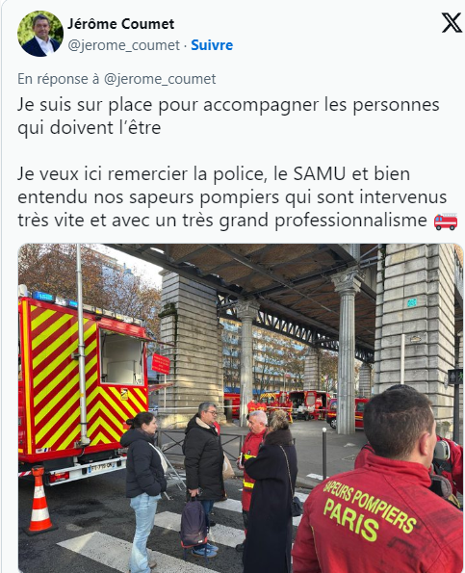Click the blue emergency light on truck
This screenshot has width=465, height=573.
(43, 297)
